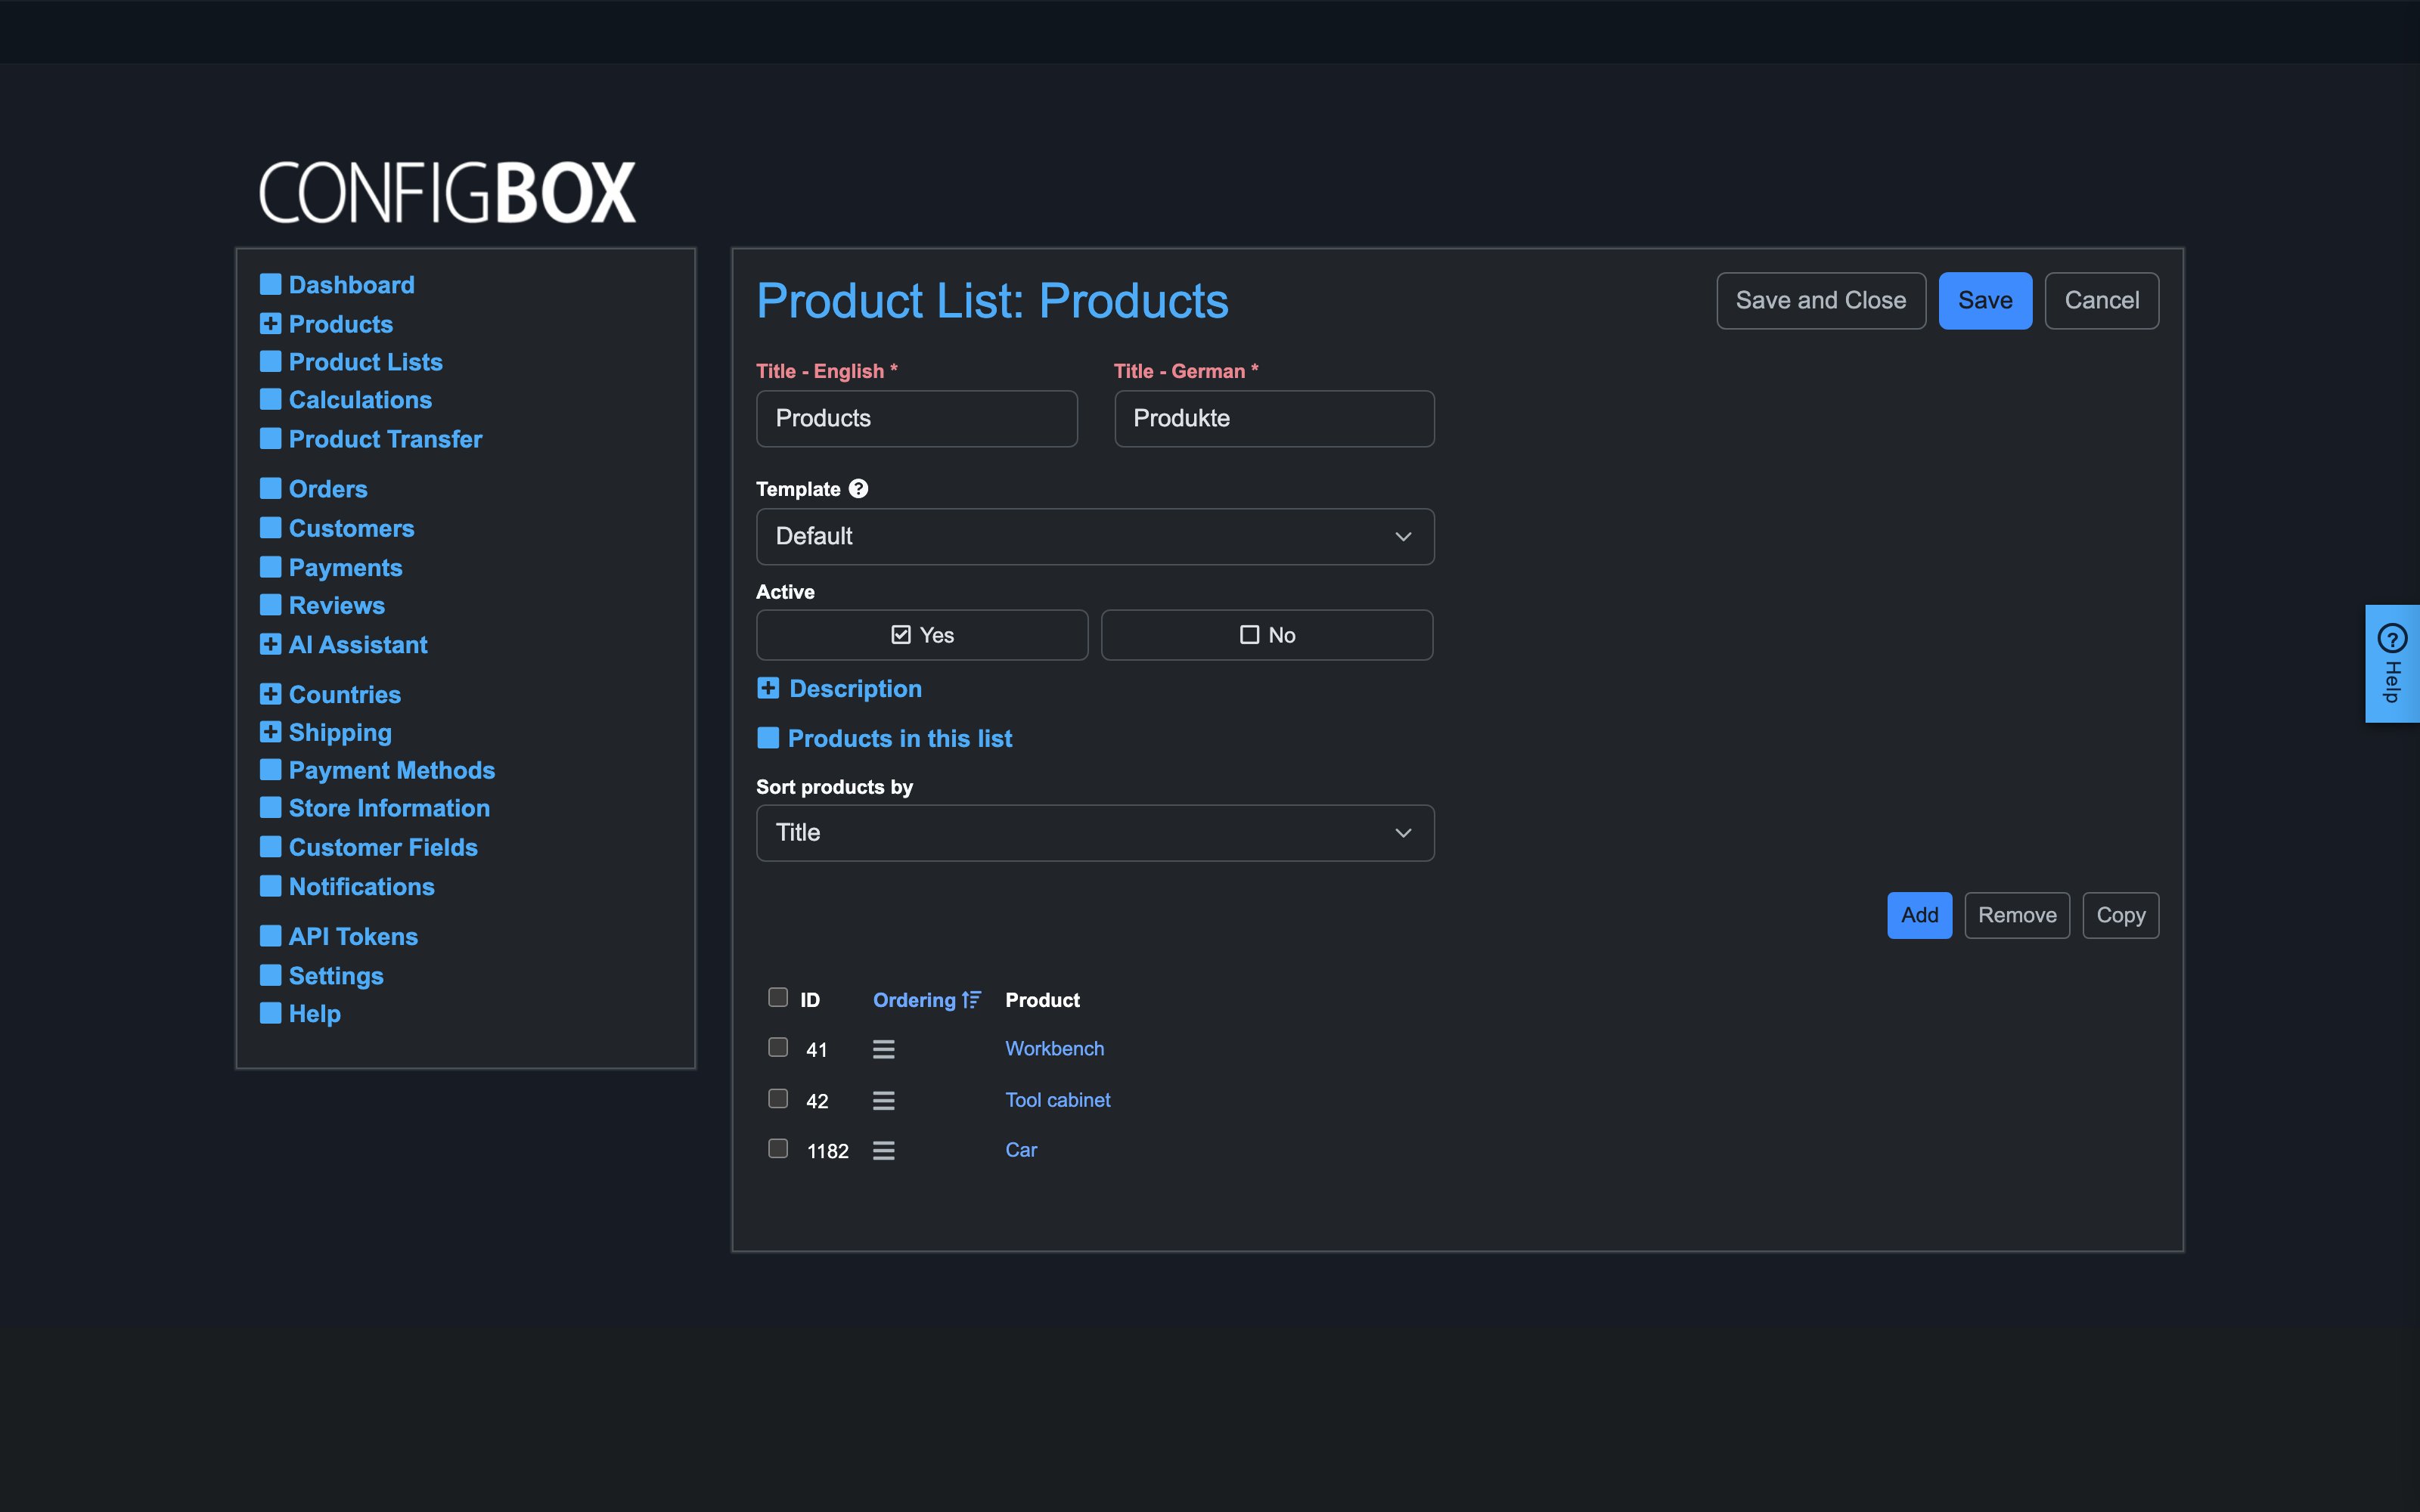Click the plus icon beside Countries
Image resolution: width=2420 pixels, height=1512 pixels.
click(270, 694)
